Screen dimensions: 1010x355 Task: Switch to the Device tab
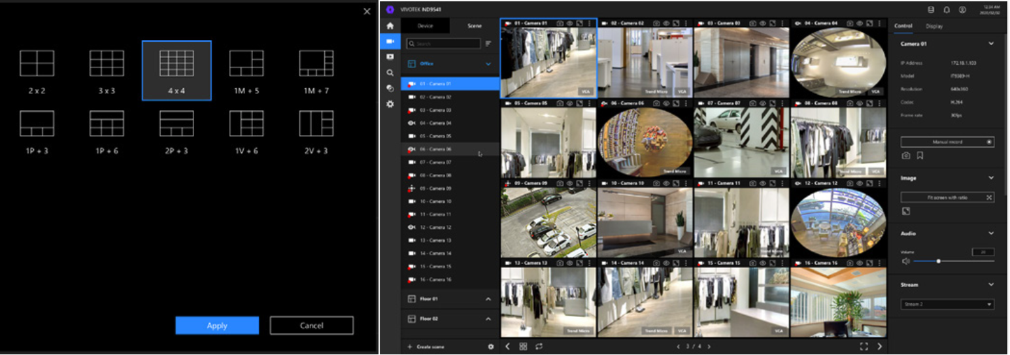(x=425, y=26)
